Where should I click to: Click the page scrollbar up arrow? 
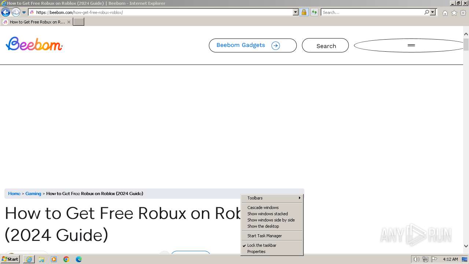pos(466,34)
